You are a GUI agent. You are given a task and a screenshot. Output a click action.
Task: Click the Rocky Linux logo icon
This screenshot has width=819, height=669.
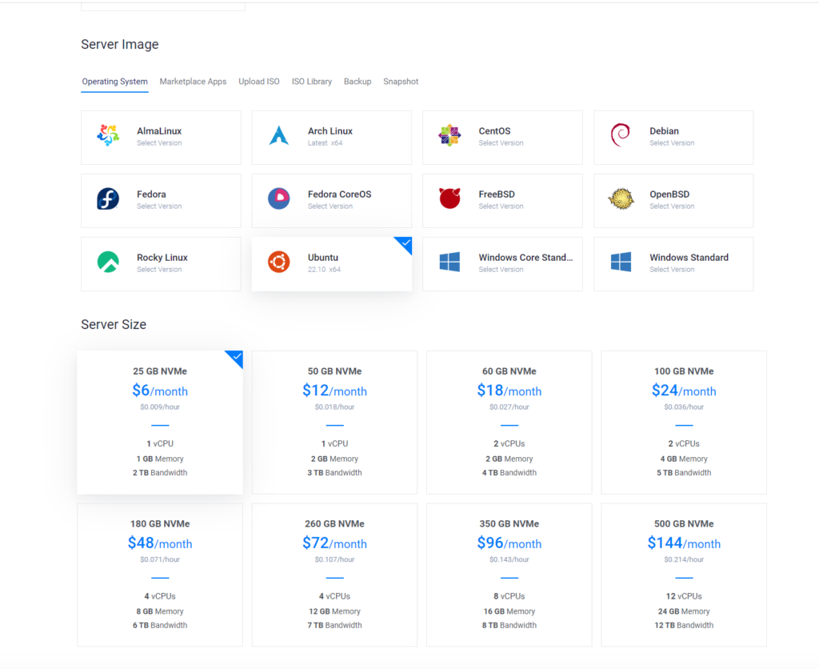point(108,262)
